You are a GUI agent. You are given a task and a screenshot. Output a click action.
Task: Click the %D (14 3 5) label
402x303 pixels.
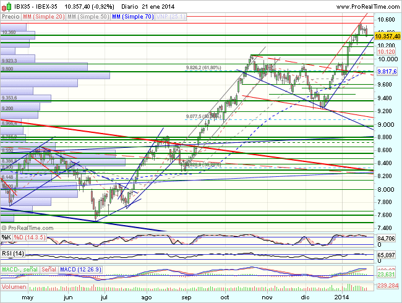click(x=30, y=237)
